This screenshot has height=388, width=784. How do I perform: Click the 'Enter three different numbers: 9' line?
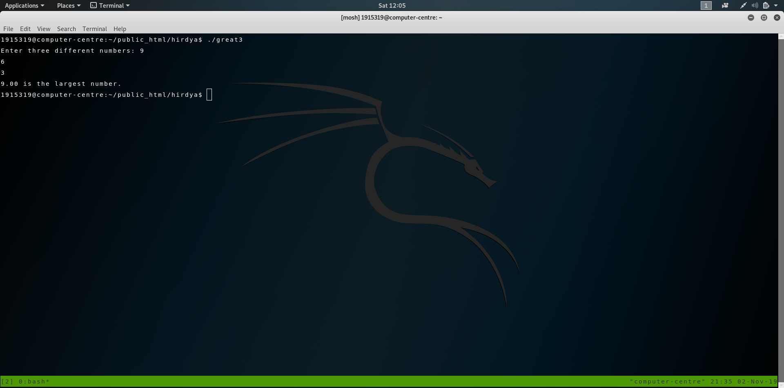pyautogui.click(x=72, y=51)
